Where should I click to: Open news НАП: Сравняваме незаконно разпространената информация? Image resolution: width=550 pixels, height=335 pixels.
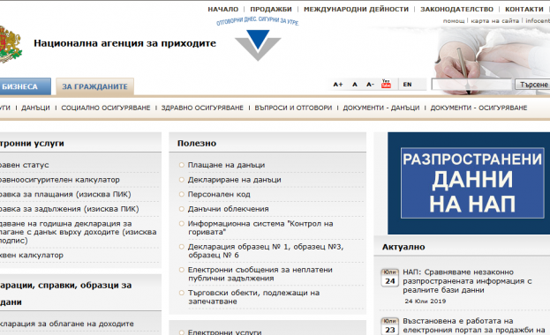click(467, 281)
